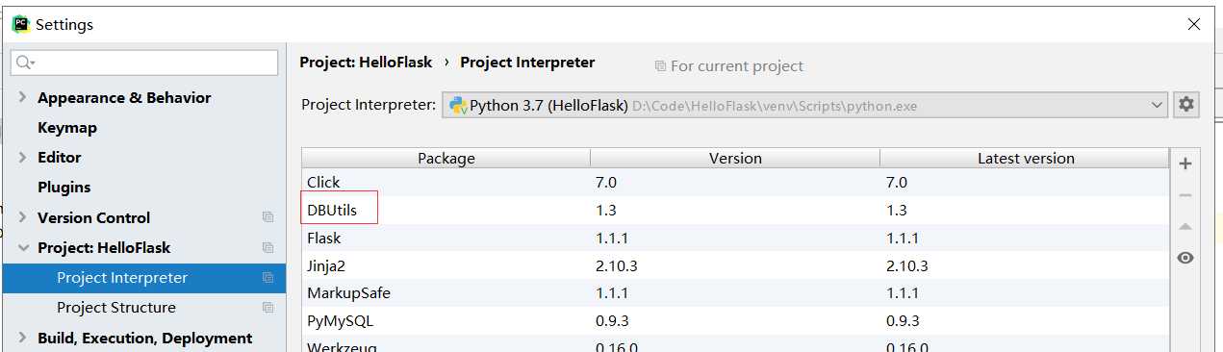
Task: Select the Jinja2 package row
Action: (735, 265)
